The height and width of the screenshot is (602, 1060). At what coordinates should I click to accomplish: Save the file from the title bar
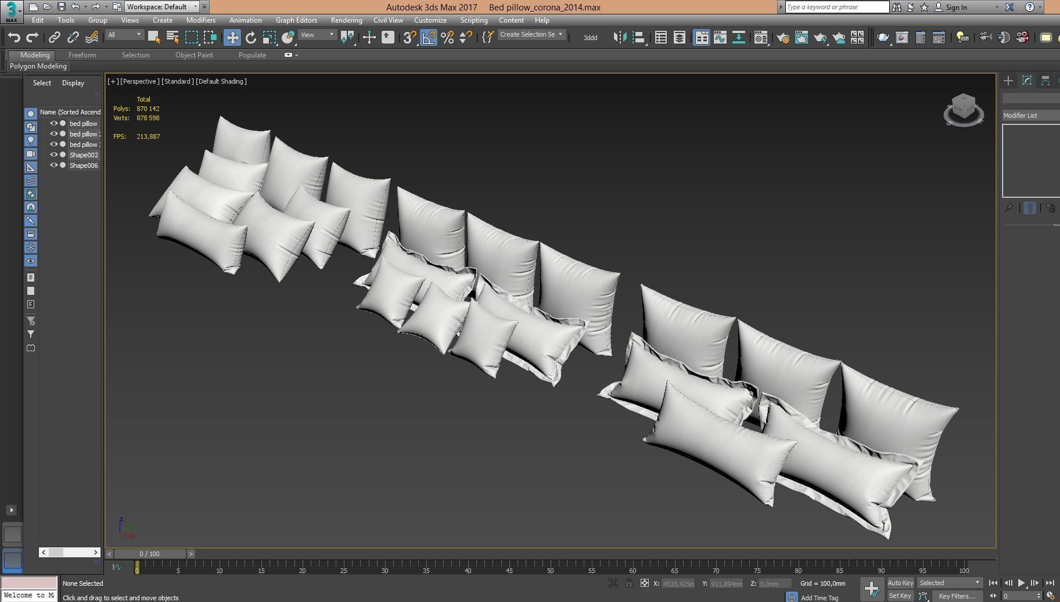61,7
